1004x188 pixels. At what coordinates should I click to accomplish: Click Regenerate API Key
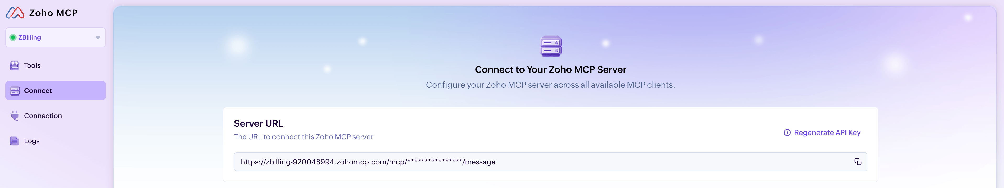click(827, 132)
